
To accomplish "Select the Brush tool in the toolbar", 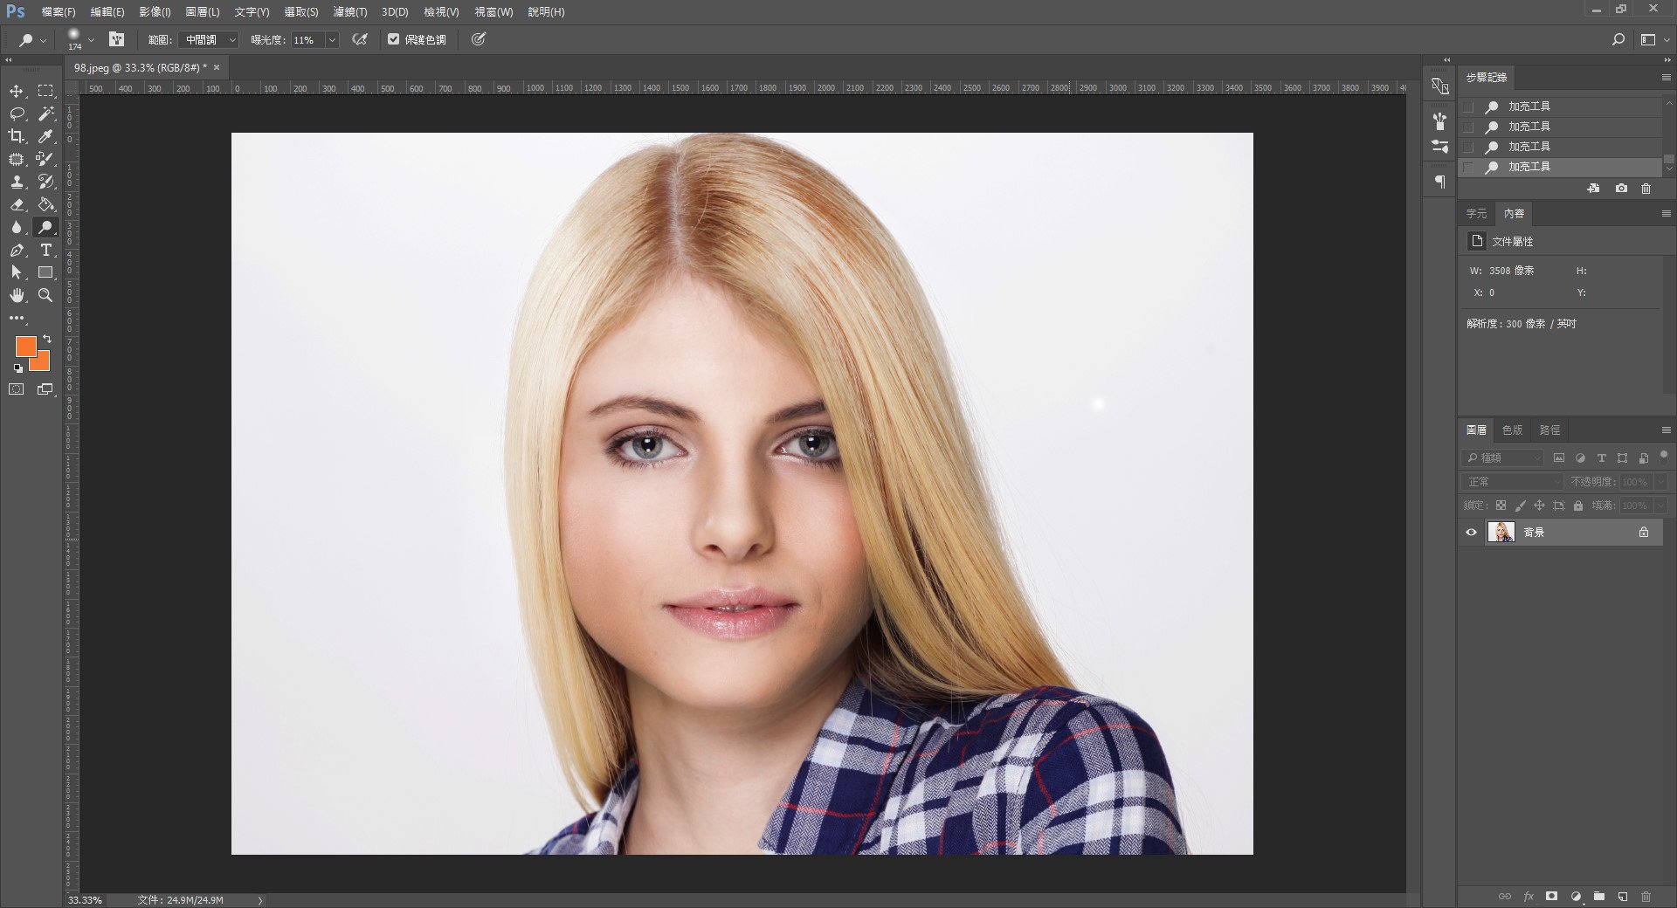I will pos(45,159).
